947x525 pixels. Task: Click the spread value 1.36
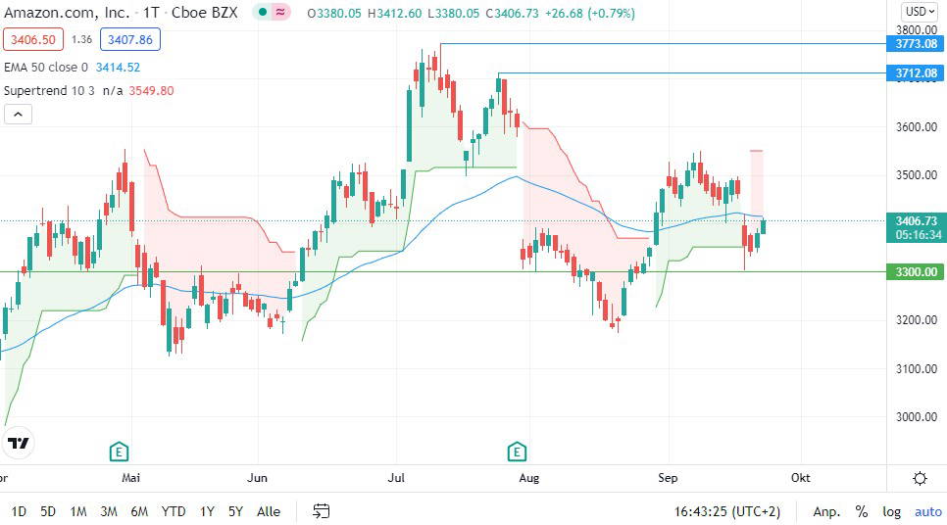[x=81, y=39]
